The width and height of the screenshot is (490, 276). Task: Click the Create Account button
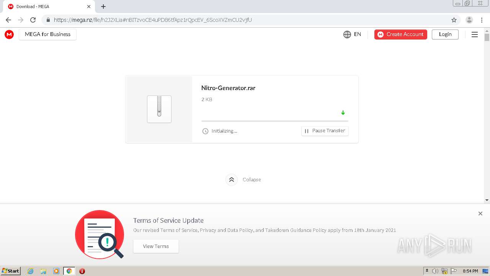(401, 34)
